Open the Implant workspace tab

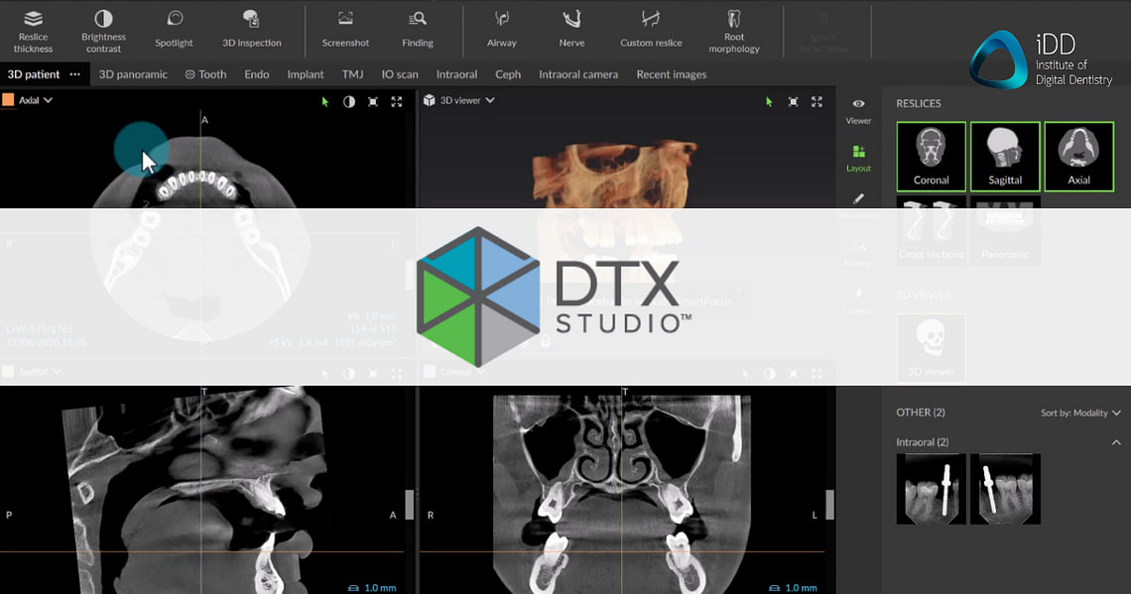point(305,73)
